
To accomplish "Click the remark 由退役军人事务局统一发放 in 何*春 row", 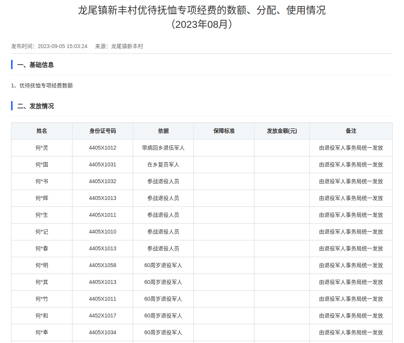I will click(x=351, y=249).
